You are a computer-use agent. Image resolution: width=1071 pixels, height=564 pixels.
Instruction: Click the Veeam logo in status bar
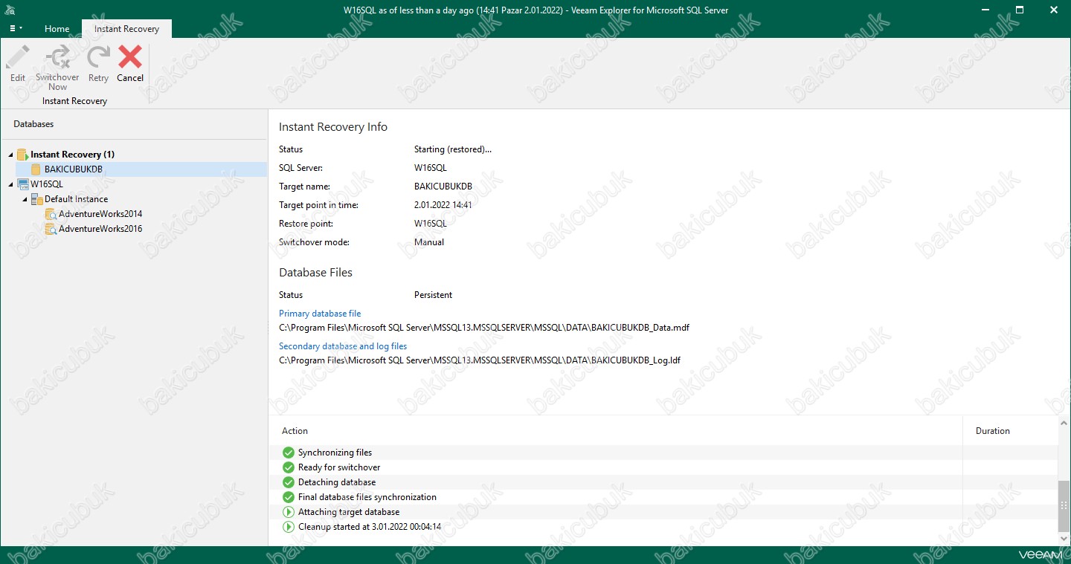pyautogui.click(x=1040, y=554)
